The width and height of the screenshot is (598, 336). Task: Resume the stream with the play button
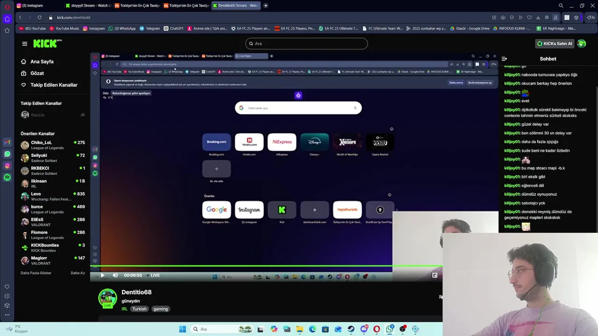click(x=103, y=275)
